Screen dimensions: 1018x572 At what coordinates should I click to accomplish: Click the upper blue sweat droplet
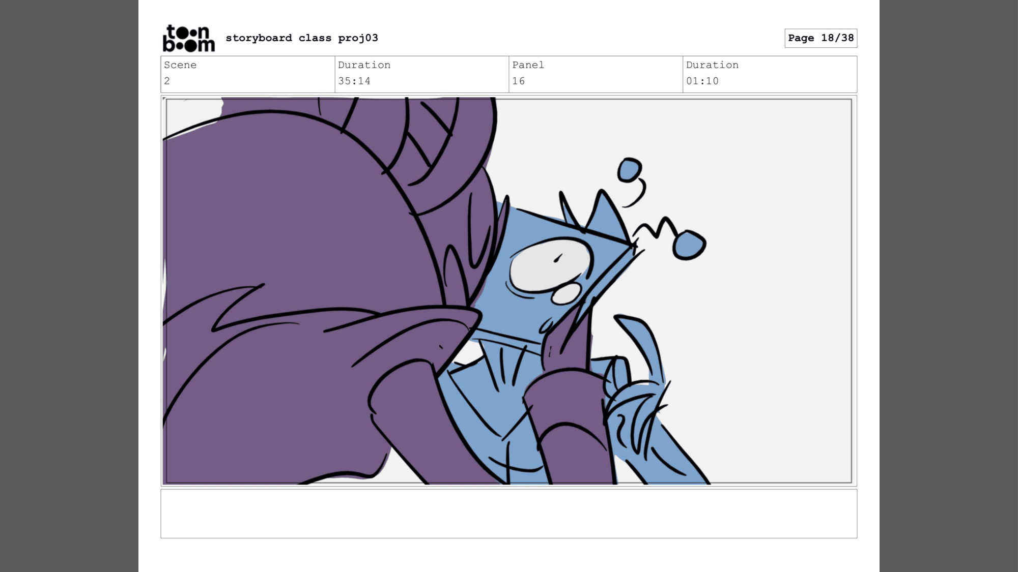(x=630, y=170)
